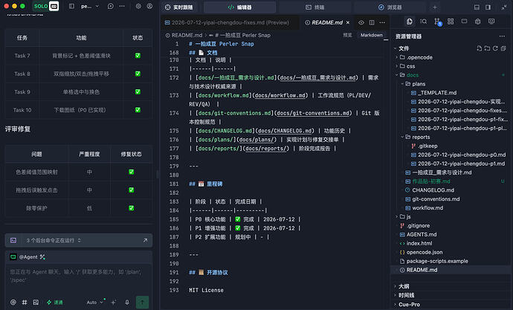Open the extensions grid icon

pyautogui.click(x=451, y=22)
